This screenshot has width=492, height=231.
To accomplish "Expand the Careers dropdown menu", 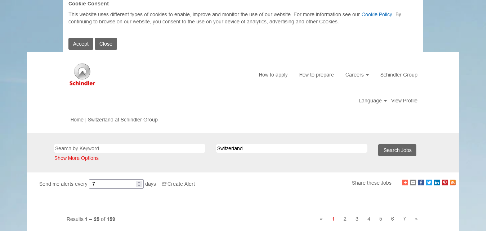I will pos(357,75).
